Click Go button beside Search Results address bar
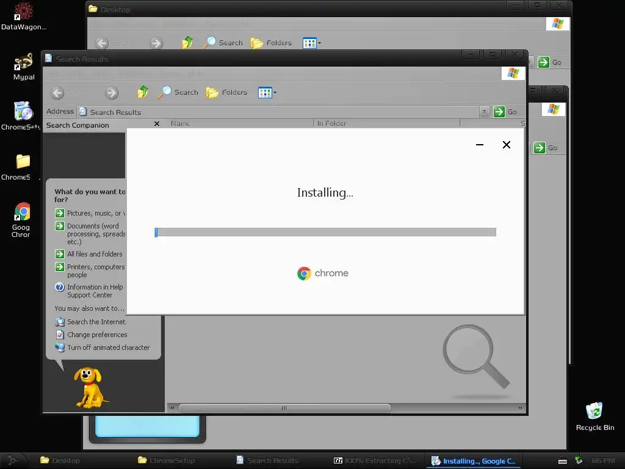Viewport: 625px width, 469px height. (505, 112)
